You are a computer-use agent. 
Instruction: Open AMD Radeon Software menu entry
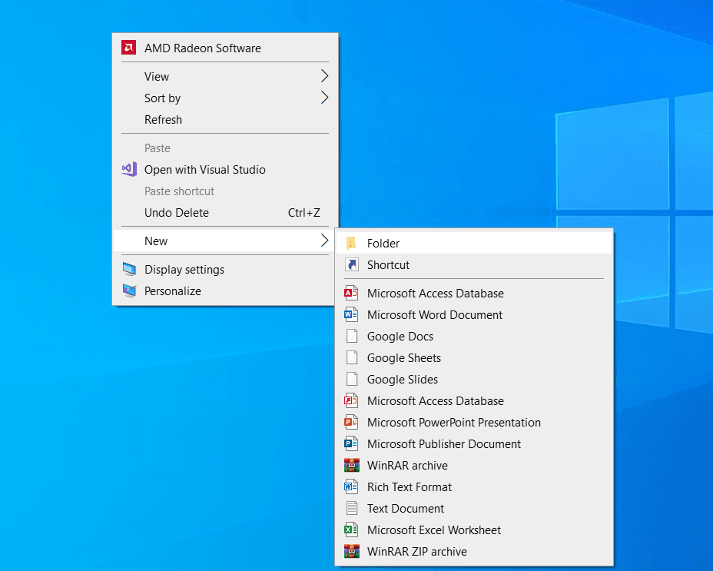pyautogui.click(x=225, y=48)
